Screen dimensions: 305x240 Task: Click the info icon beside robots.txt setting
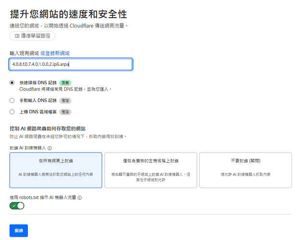tap(80, 198)
